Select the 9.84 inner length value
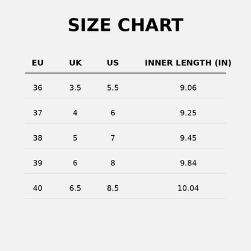251x251 pixels. 188,163
